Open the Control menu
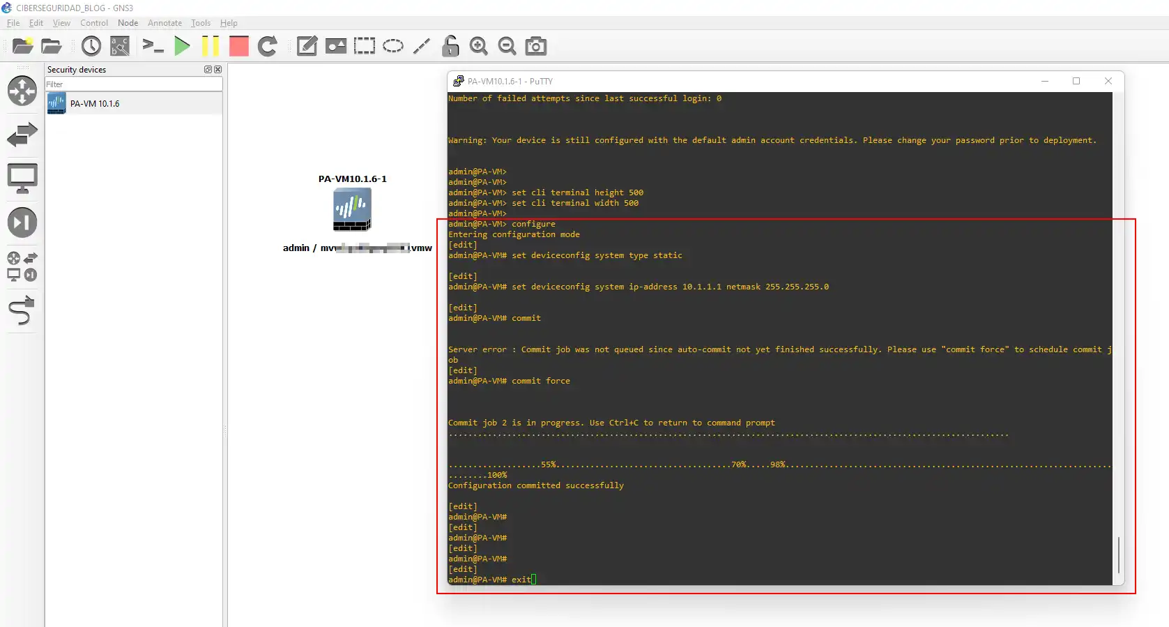The height and width of the screenshot is (627, 1169). point(94,23)
